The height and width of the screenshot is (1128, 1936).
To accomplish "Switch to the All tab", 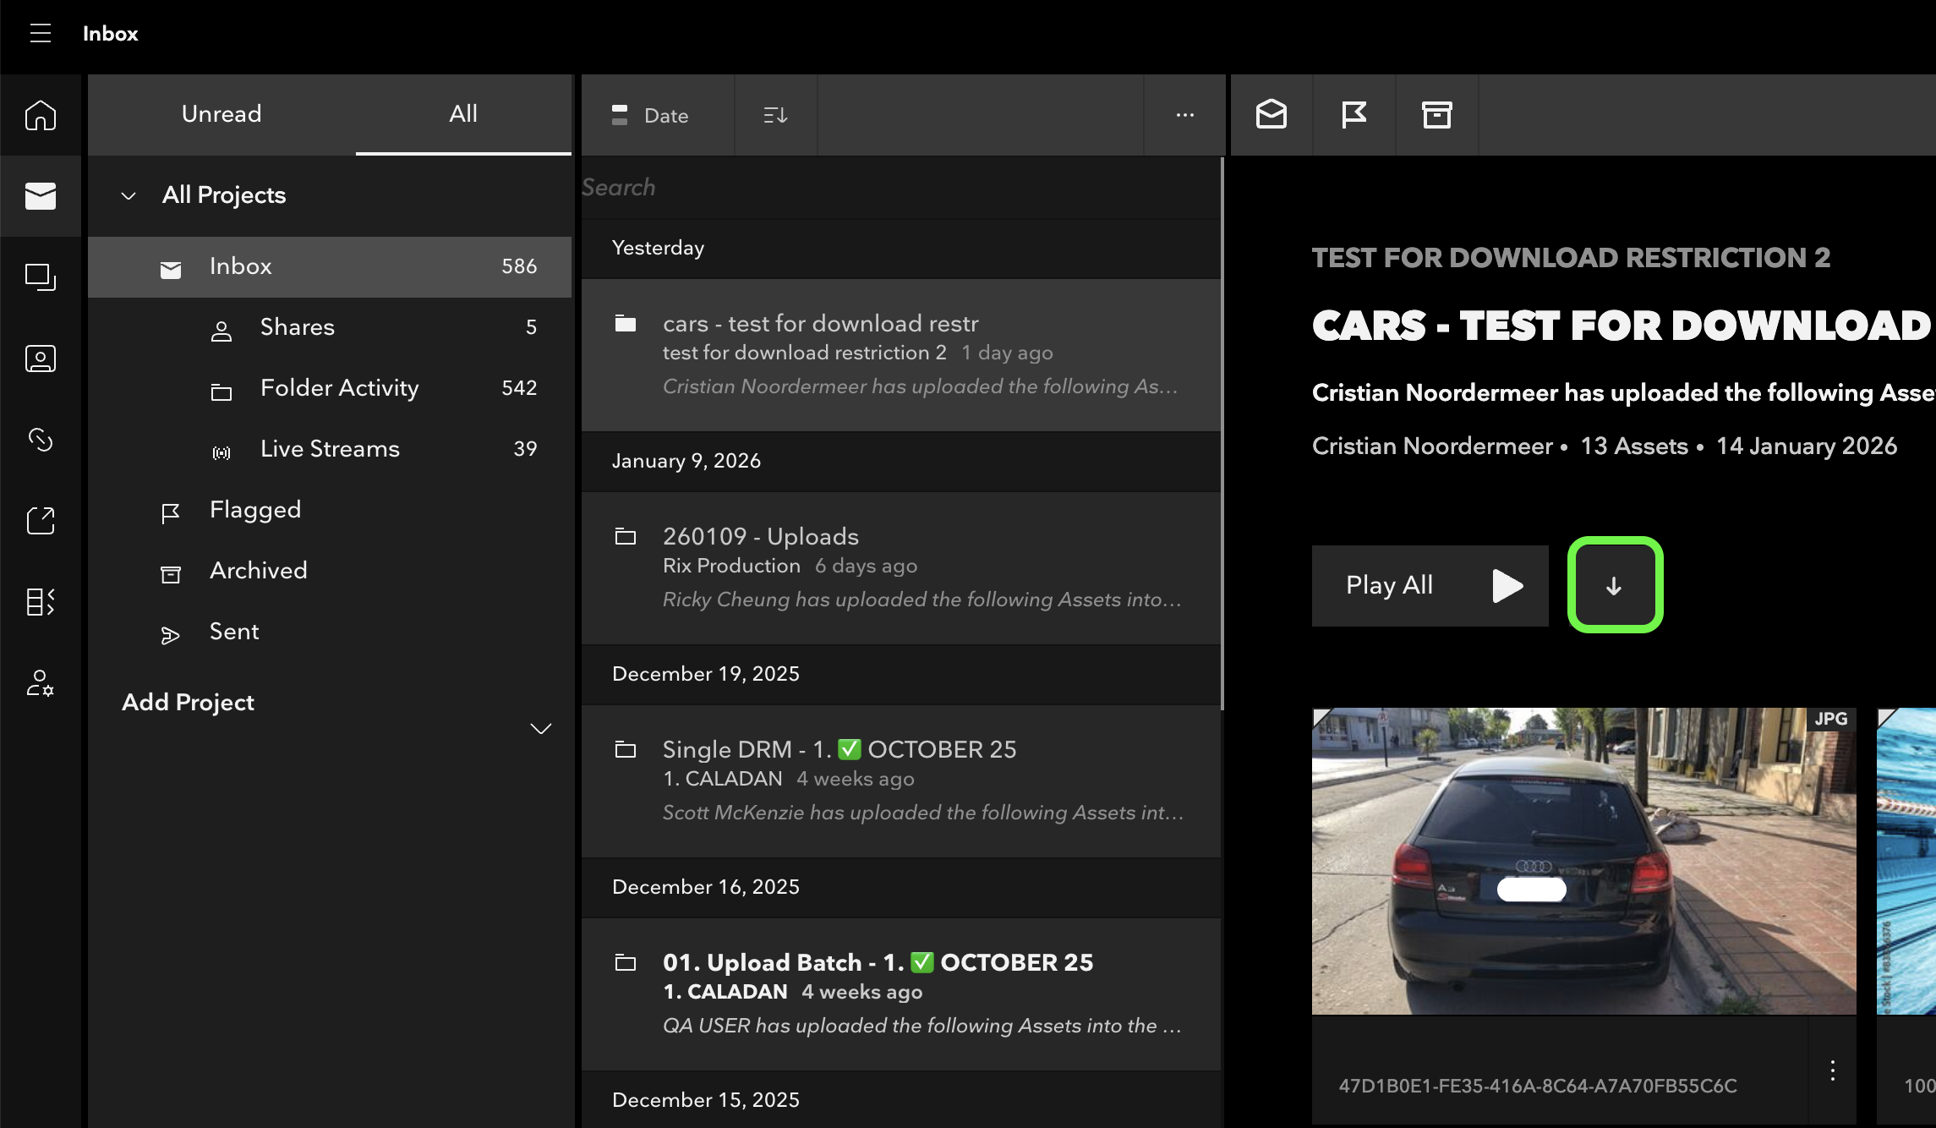I will (x=462, y=114).
